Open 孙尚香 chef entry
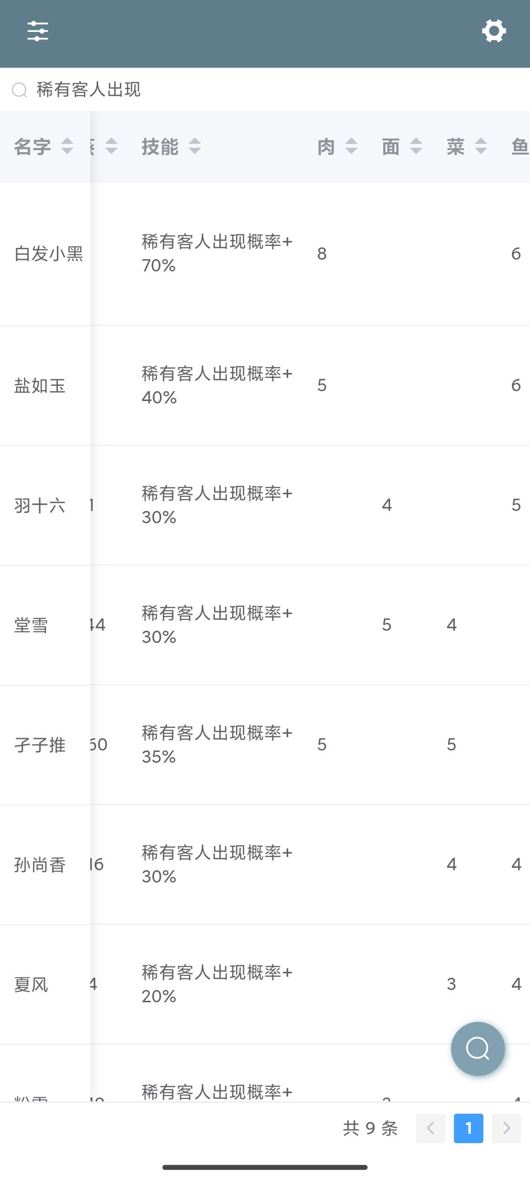The width and height of the screenshot is (530, 1178). (40, 865)
